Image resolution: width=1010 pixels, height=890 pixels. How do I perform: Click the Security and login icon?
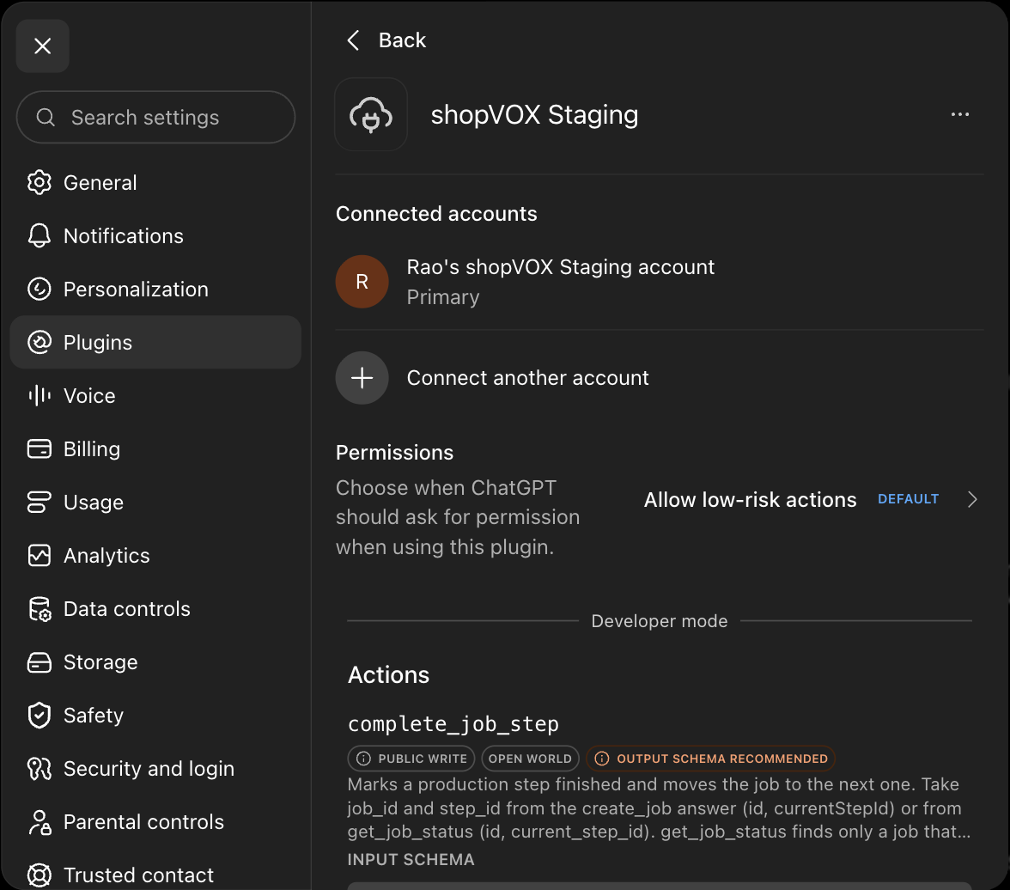40,769
